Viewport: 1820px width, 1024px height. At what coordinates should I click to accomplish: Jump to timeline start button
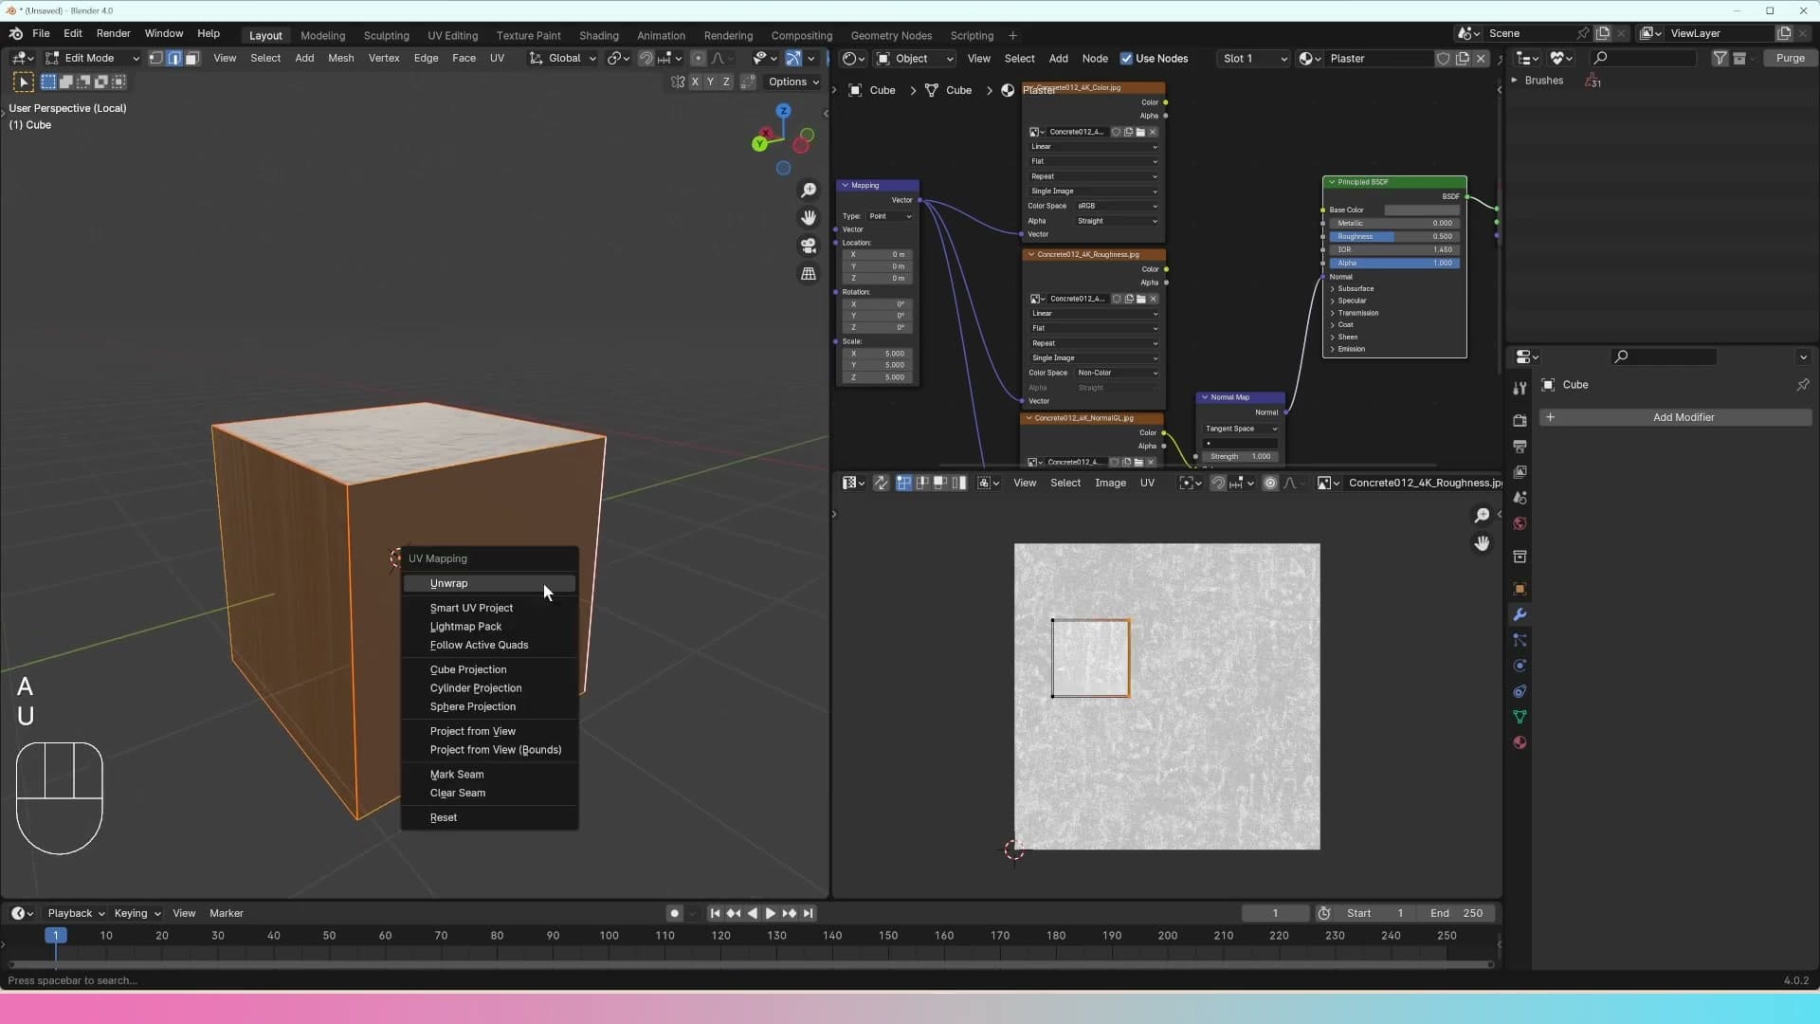(715, 913)
